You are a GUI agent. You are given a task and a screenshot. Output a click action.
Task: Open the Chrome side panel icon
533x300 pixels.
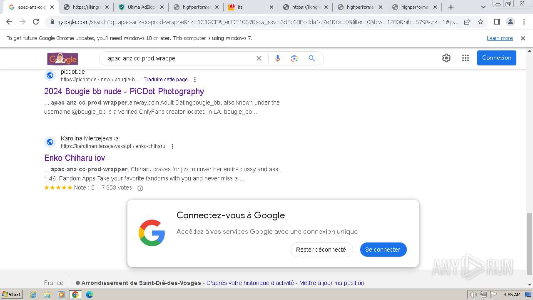(x=497, y=22)
